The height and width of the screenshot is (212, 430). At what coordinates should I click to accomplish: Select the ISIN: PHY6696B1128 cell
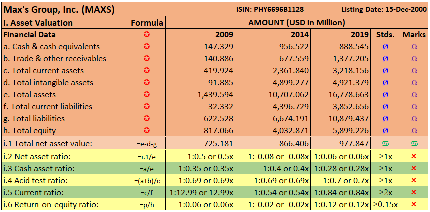tap(269, 9)
